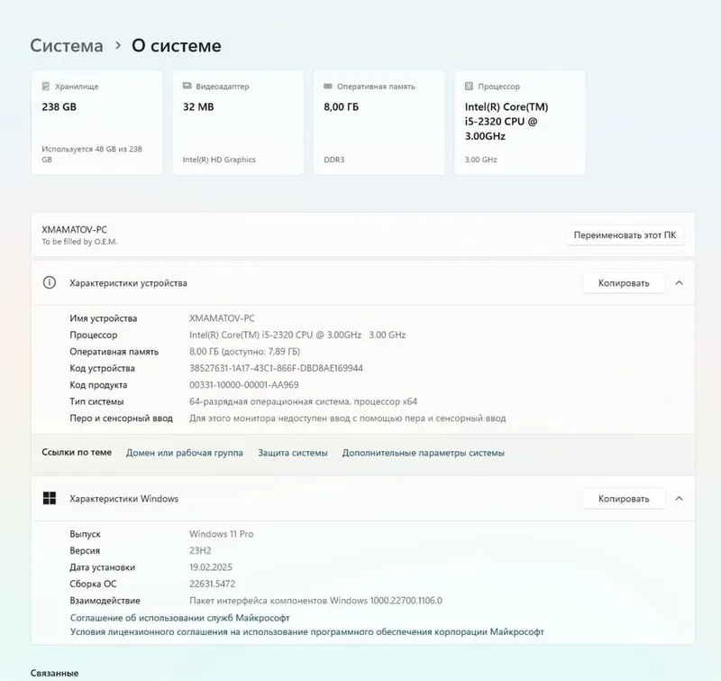721x681 pixels.
Task: Select device ID 38527631-1A17-43C1-866F-DBD8AE169944
Action: (x=276, y=368)
